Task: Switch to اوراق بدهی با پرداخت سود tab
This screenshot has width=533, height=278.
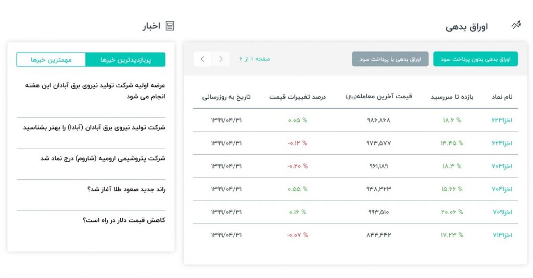Action: [x=390, y=59]
